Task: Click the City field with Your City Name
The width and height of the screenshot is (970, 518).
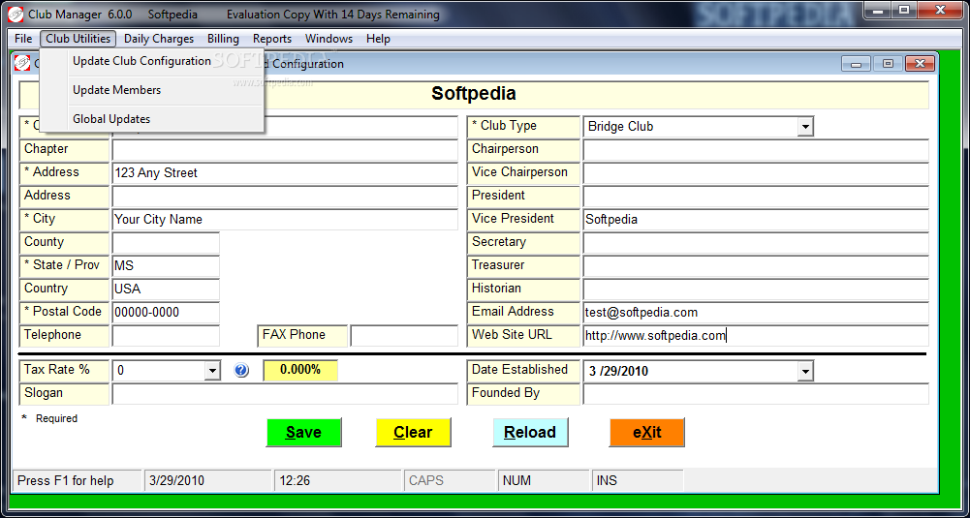Action: click(x=285, y=220)
